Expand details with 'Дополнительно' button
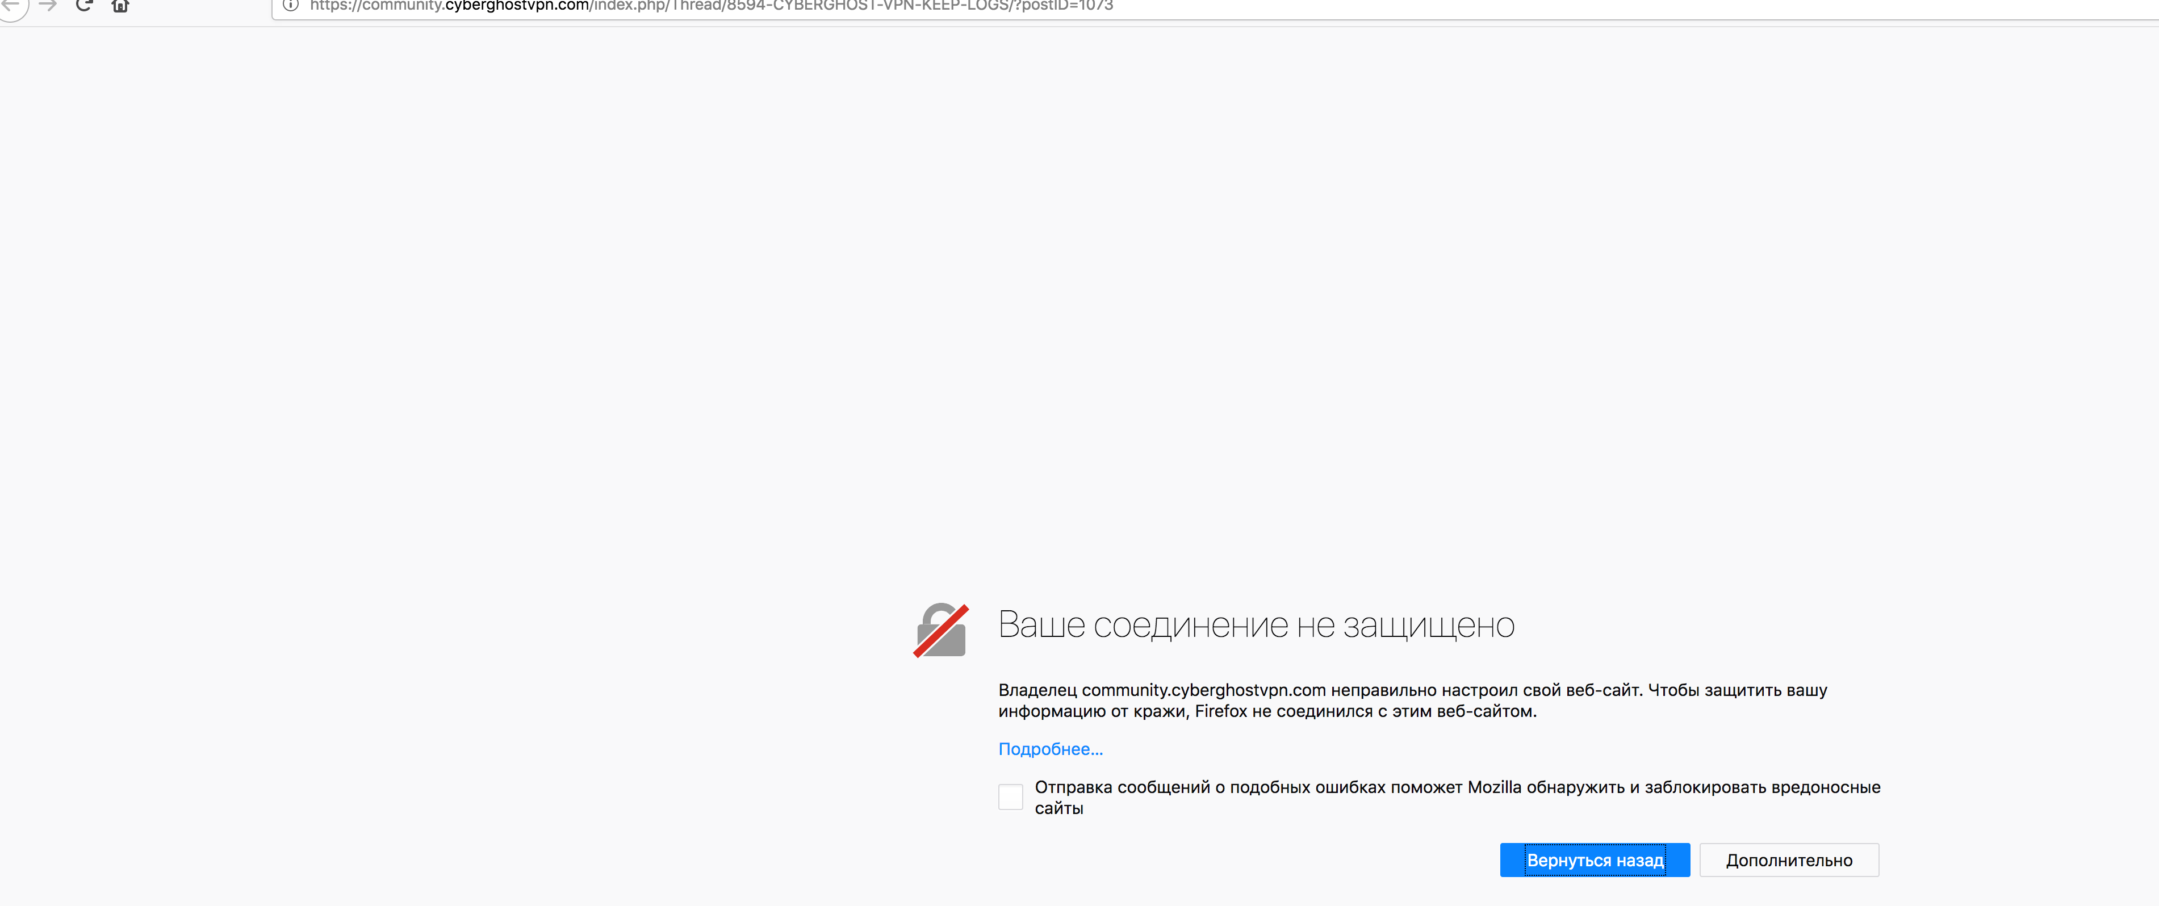The width and height of the screenshot is (2159, 906). coord(1789,861)
